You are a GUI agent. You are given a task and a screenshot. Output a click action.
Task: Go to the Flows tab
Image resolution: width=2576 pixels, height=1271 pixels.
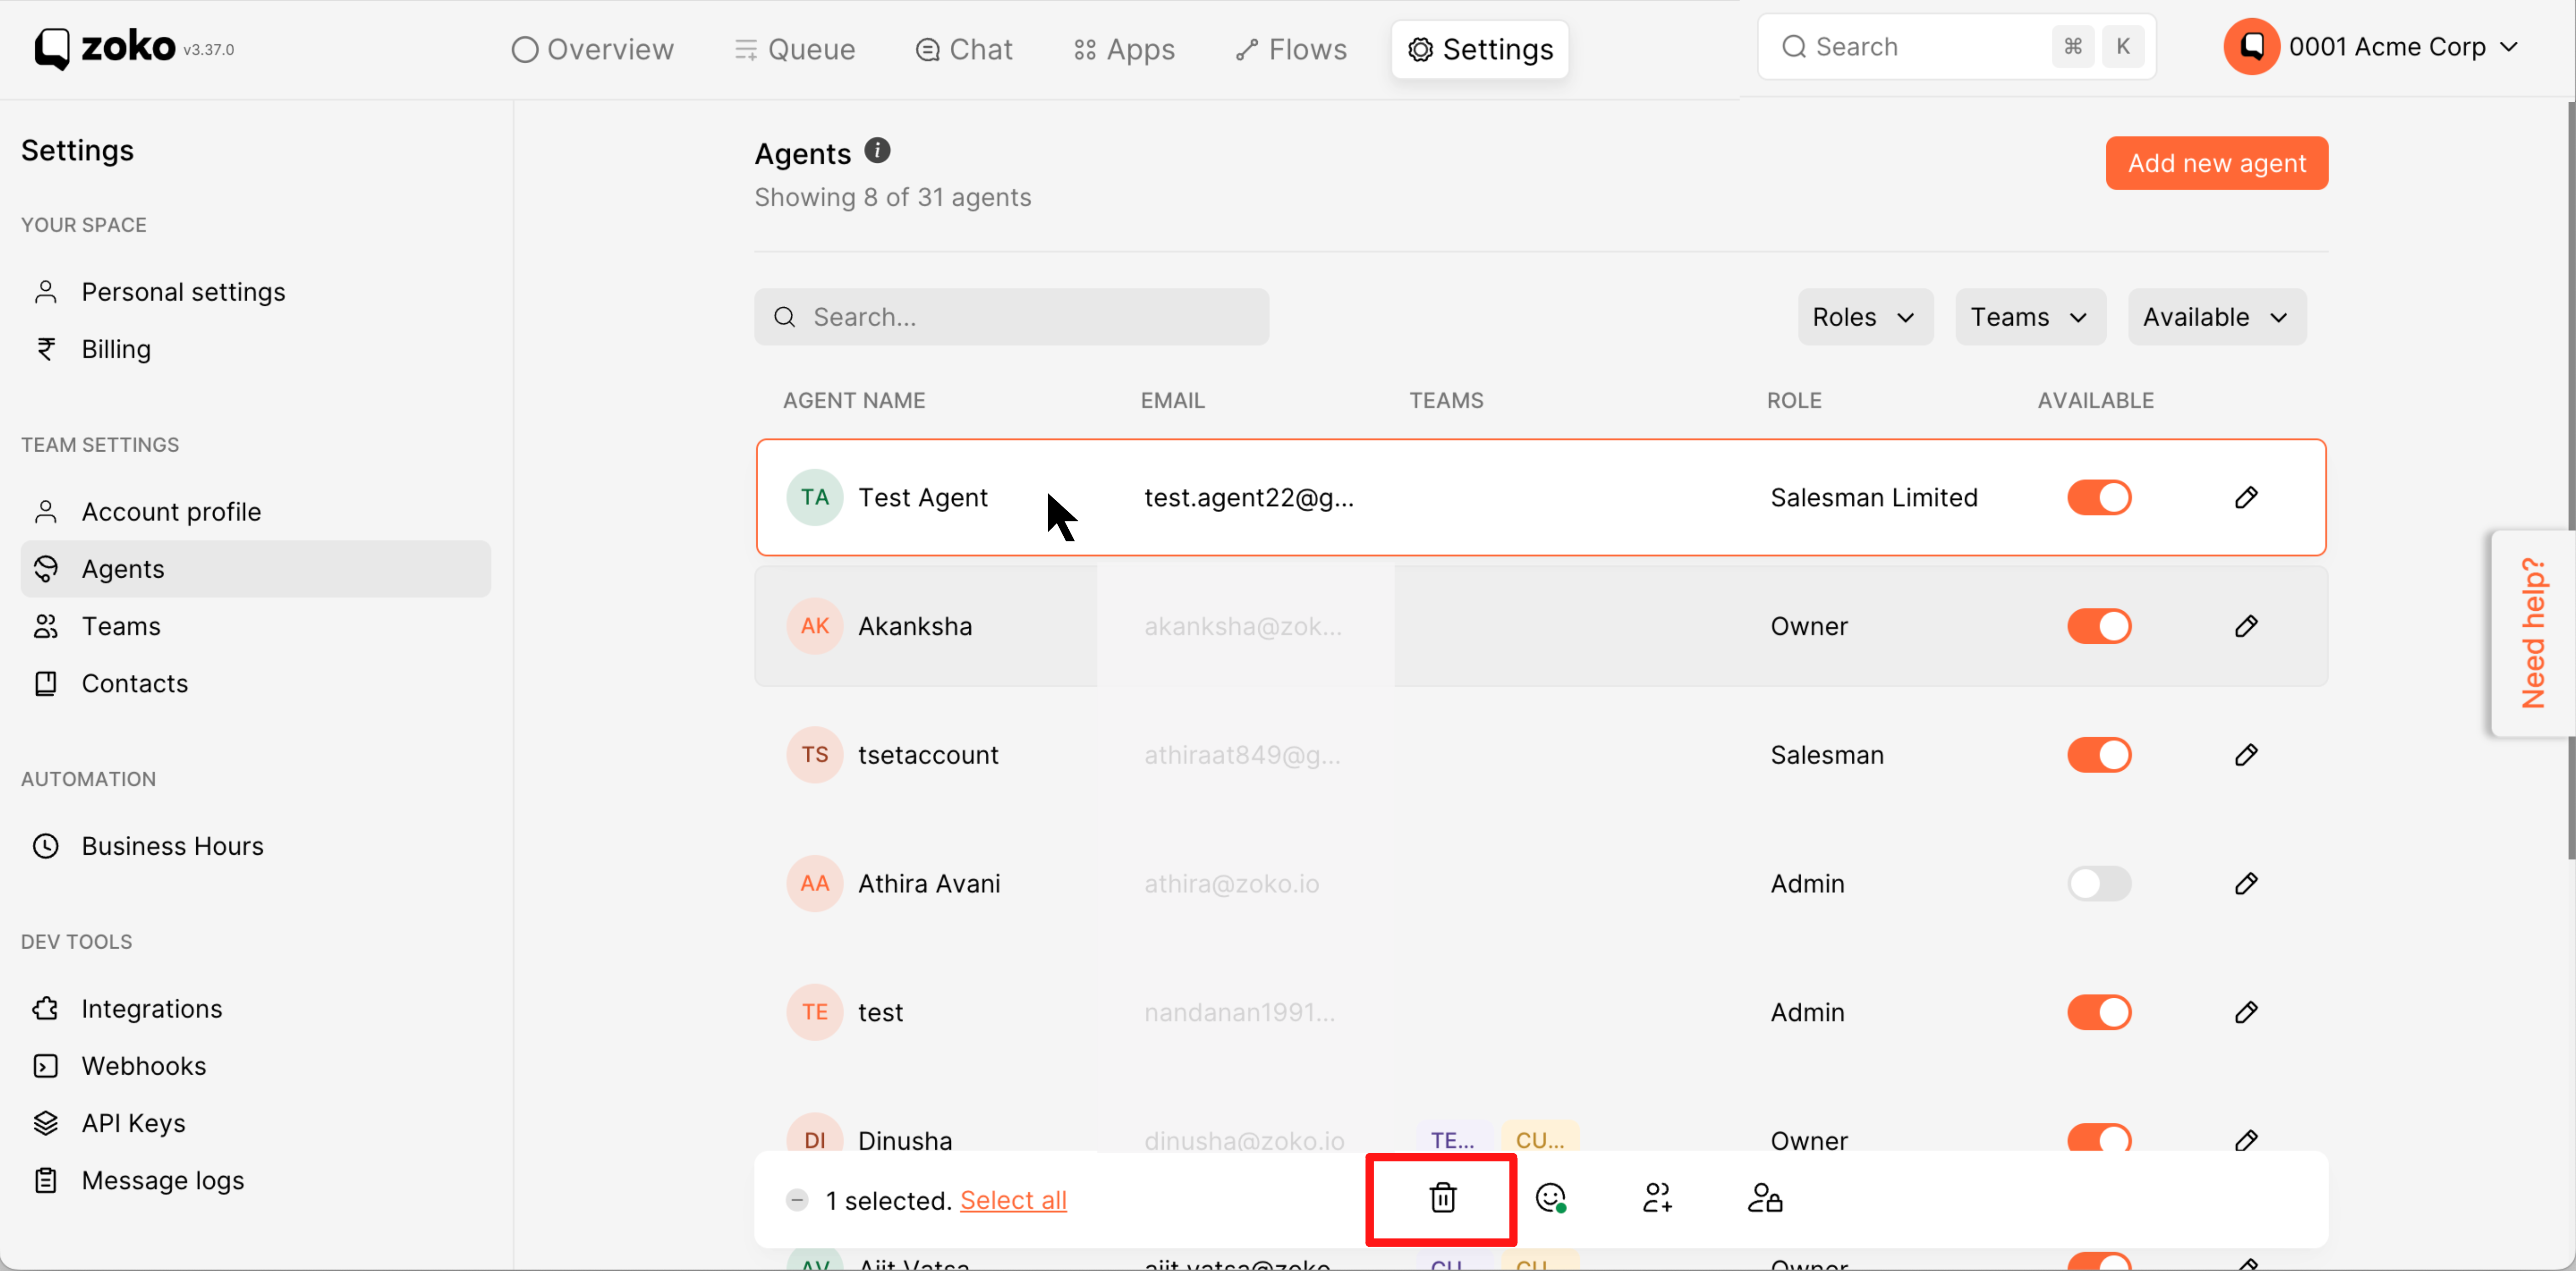tap(1291, 49)
